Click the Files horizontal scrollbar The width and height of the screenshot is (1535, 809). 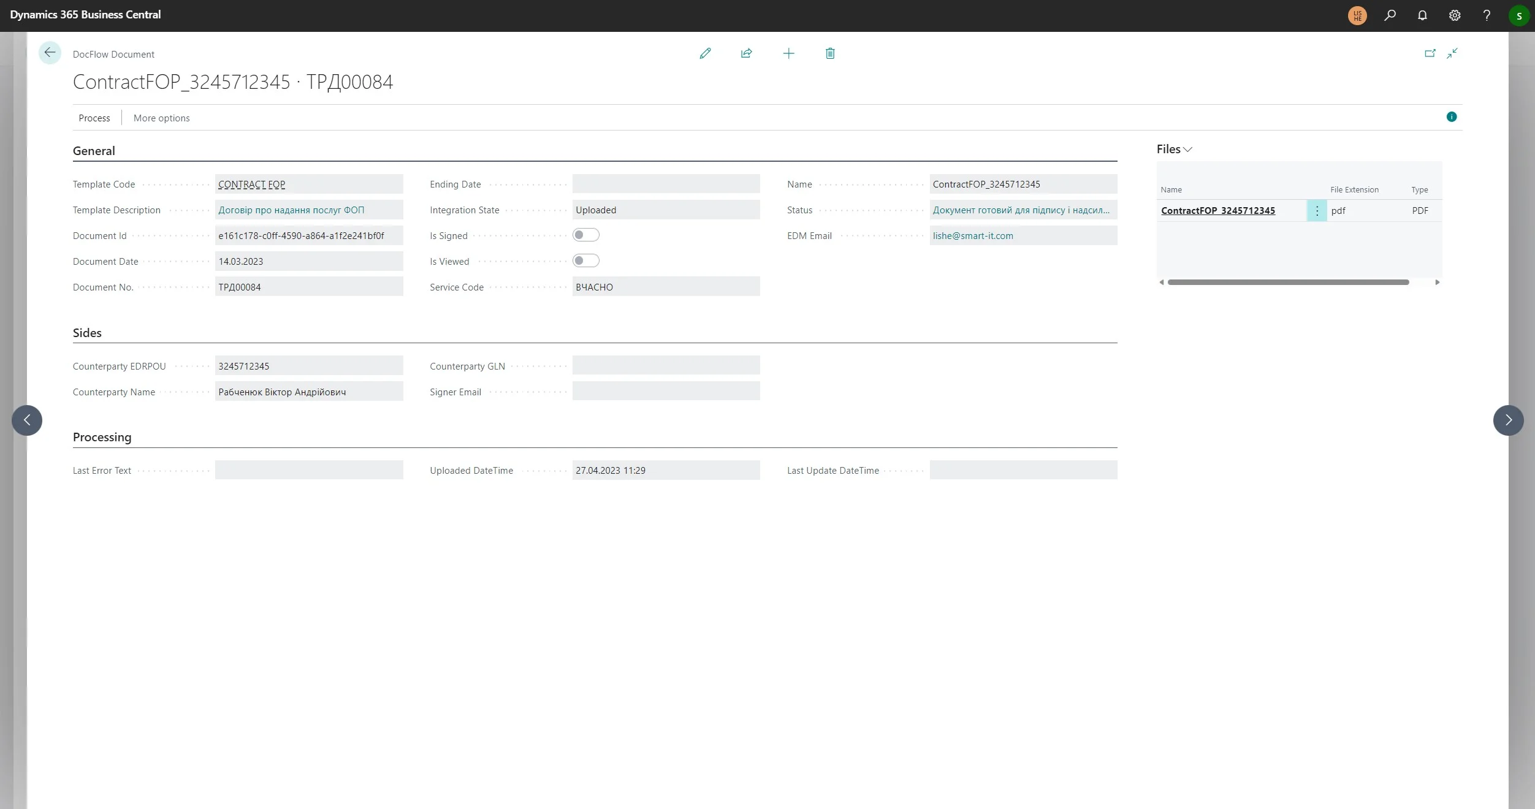coord(1287,282)
